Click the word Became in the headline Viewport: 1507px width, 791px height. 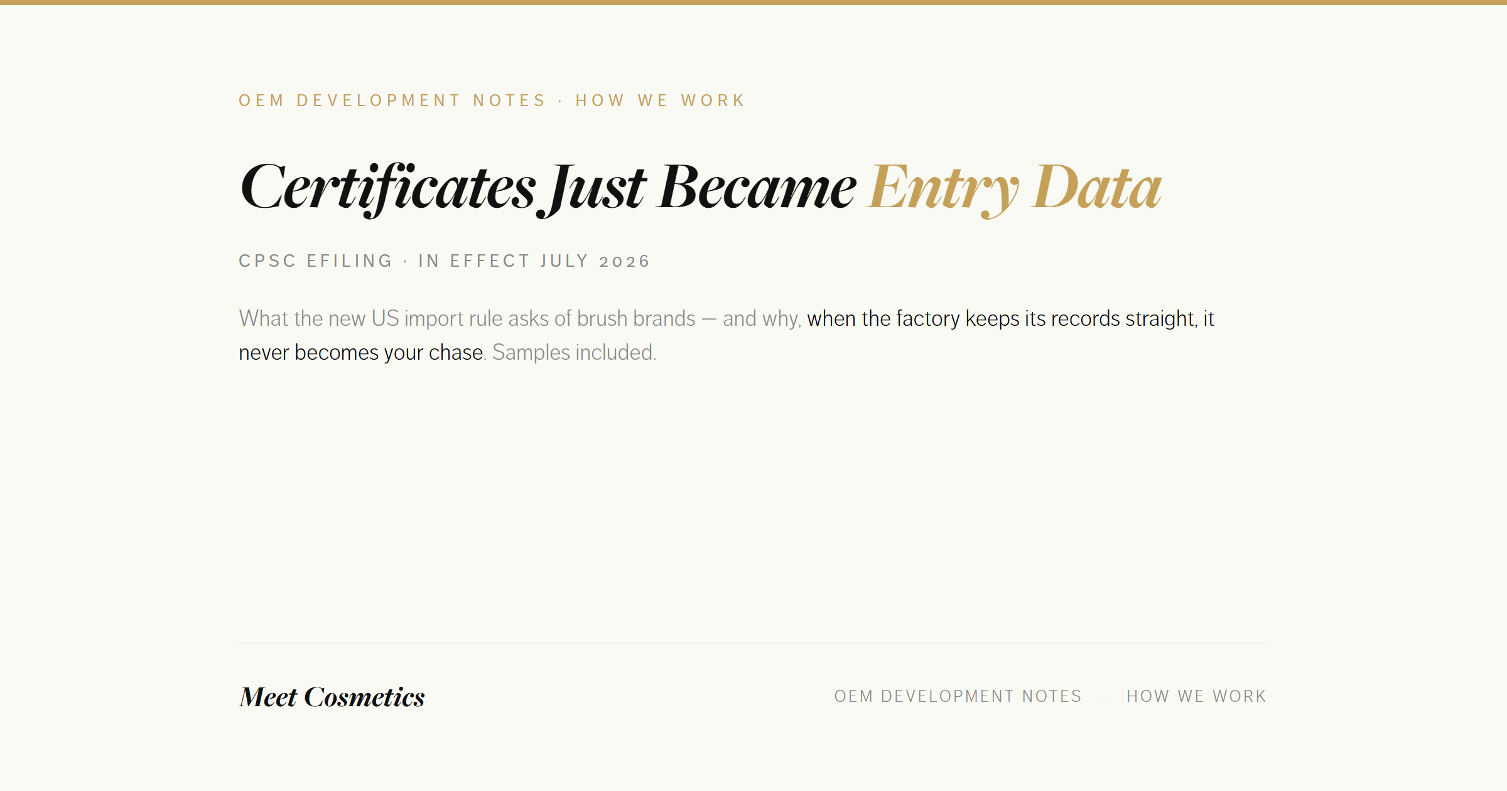point(757,187)
